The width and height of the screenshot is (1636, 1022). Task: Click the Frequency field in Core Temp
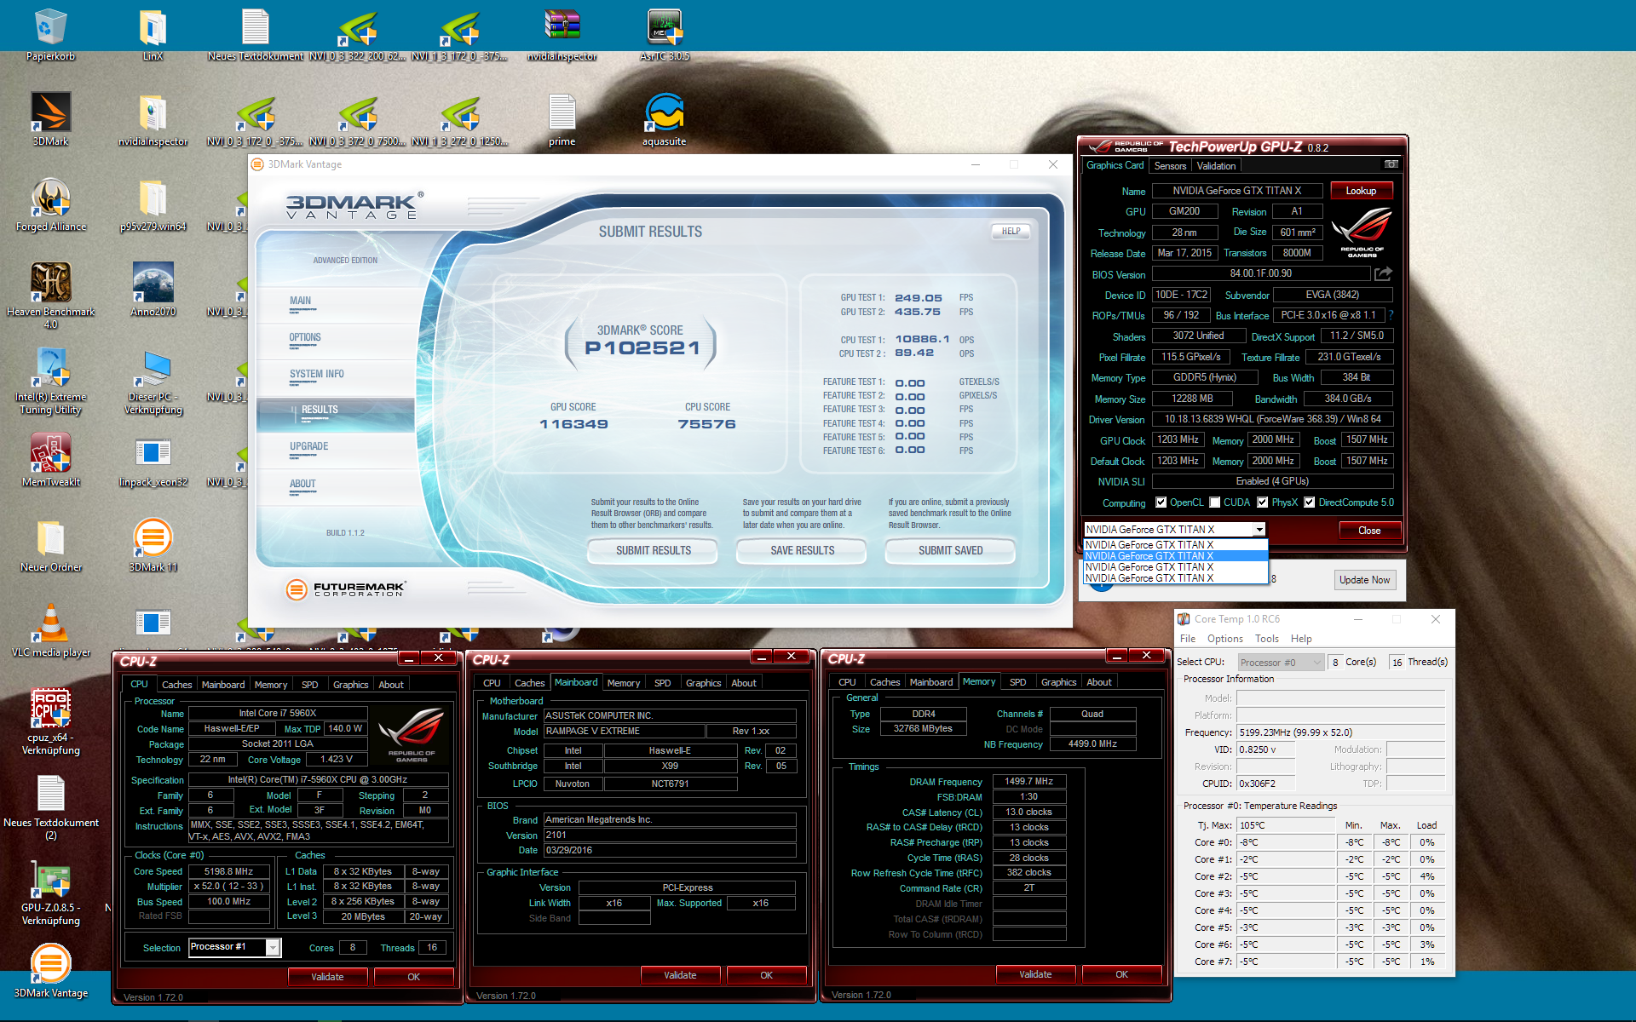(1340, 732)
